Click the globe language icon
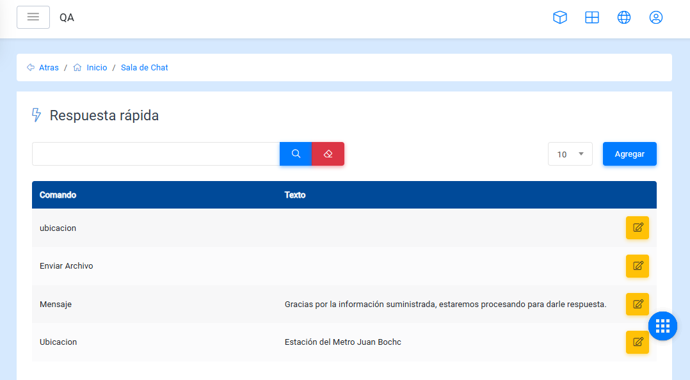 (x=624, y=18)
